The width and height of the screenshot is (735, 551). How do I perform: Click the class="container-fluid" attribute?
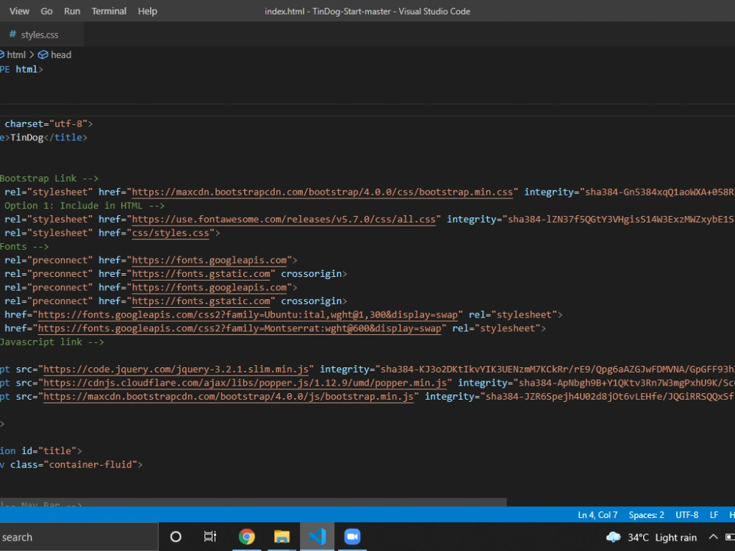point(73,464)
